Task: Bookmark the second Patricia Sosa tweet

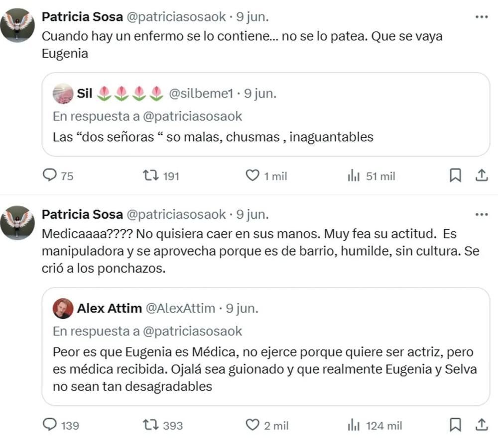Action: pos(455,425)
